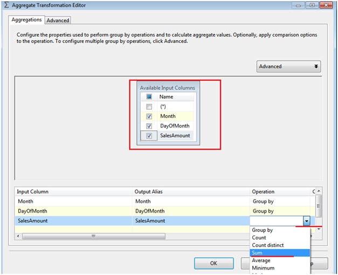
Task: Click the horizontal scrollbar left arrow
Action: (18, 236)
